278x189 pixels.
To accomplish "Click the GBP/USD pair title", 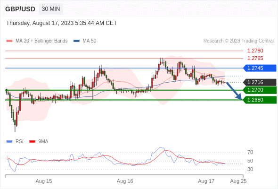I will (20, 9).
